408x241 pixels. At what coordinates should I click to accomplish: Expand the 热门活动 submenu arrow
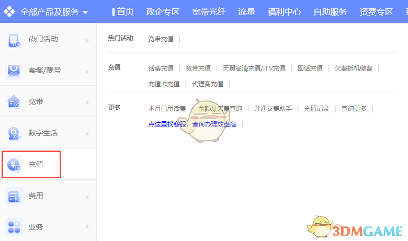(x=87, y=39)
